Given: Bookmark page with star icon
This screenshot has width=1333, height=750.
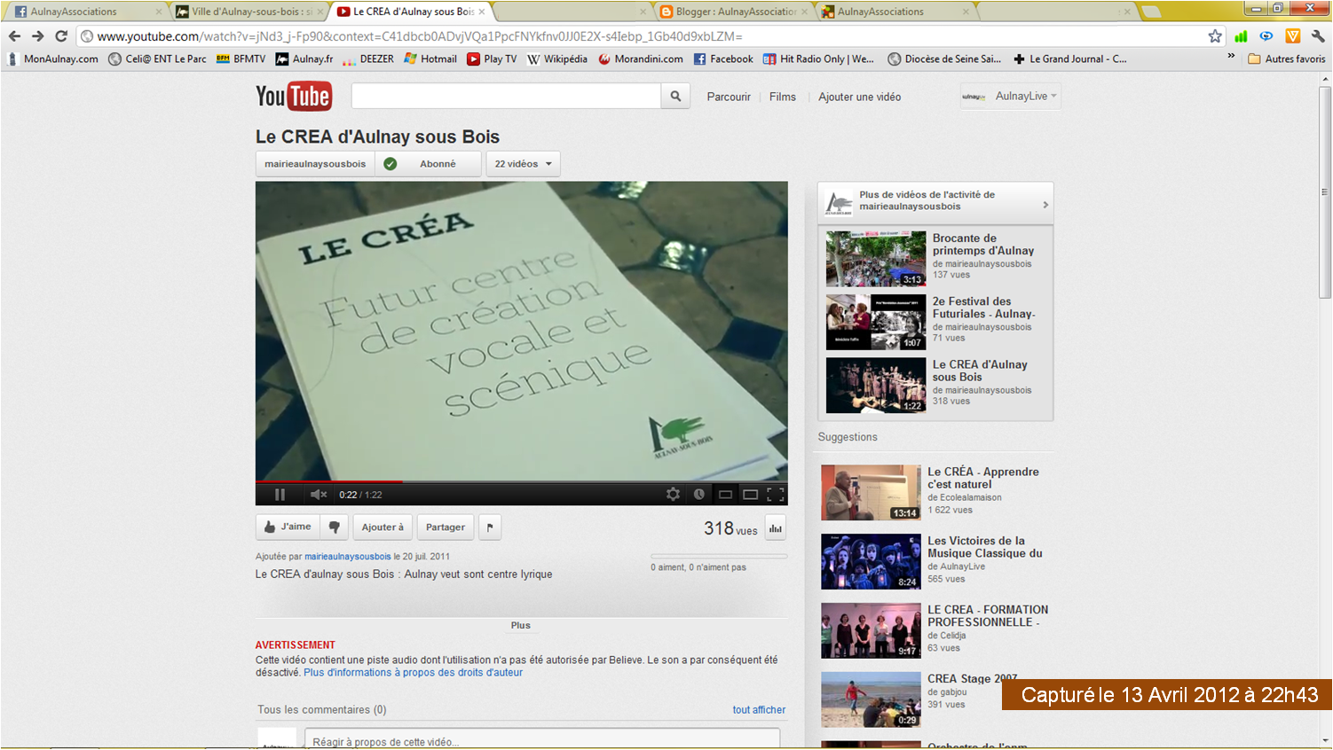Looking at the screenshot, I should coord(1215,36).
